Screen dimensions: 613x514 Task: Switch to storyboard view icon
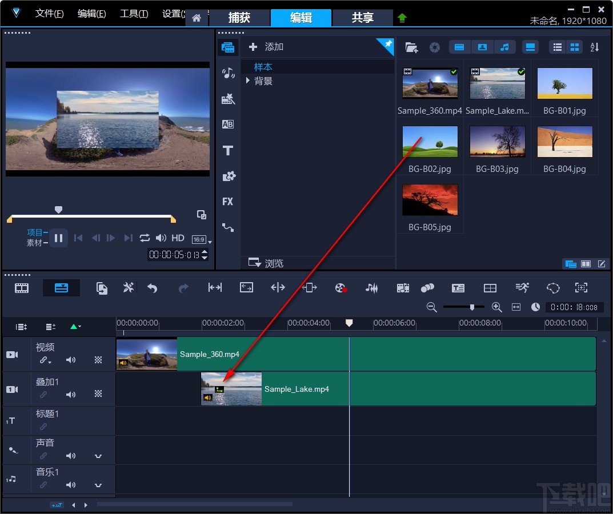coord(22,288)
